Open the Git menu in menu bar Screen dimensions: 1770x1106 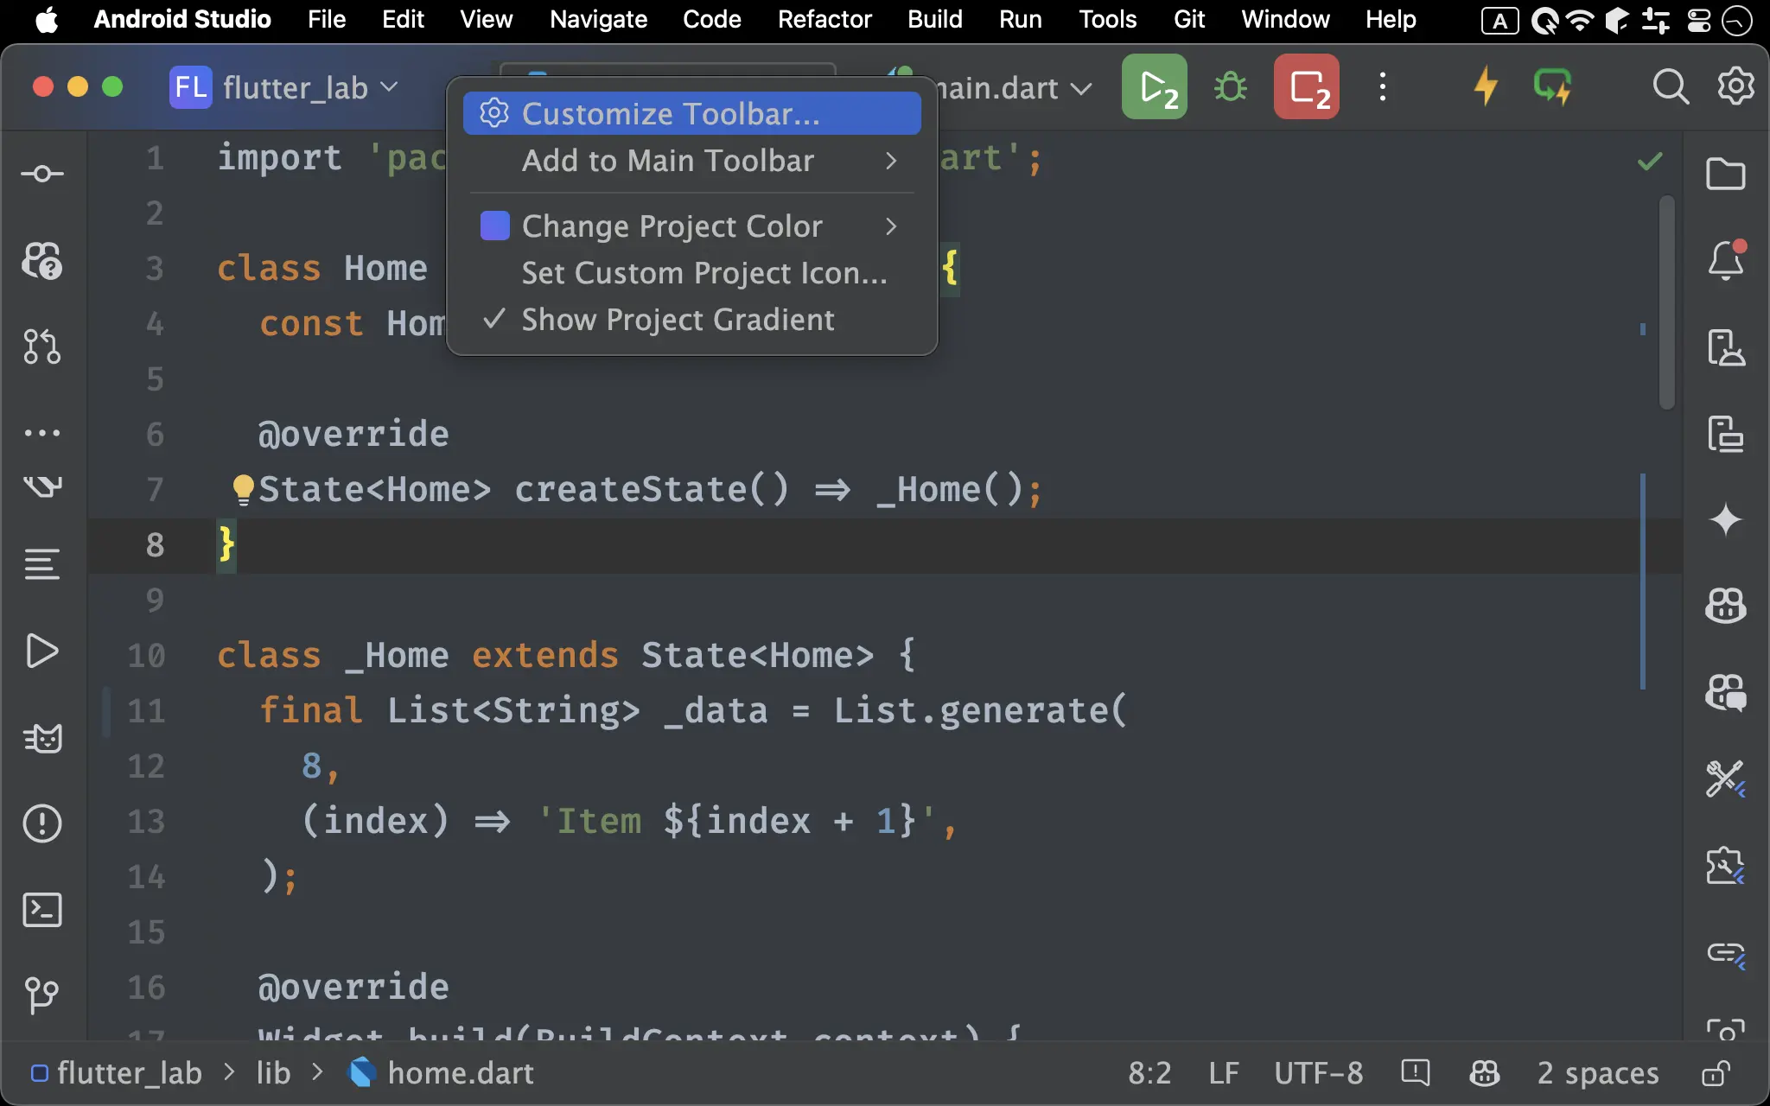coord(1189,19)
